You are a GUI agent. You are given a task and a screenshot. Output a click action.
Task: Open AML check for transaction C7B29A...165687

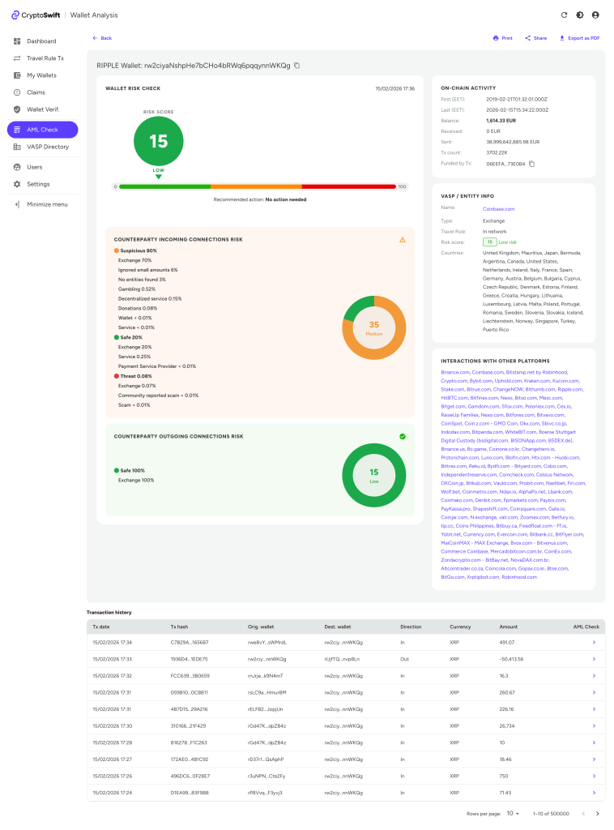[x=594, y=642]
